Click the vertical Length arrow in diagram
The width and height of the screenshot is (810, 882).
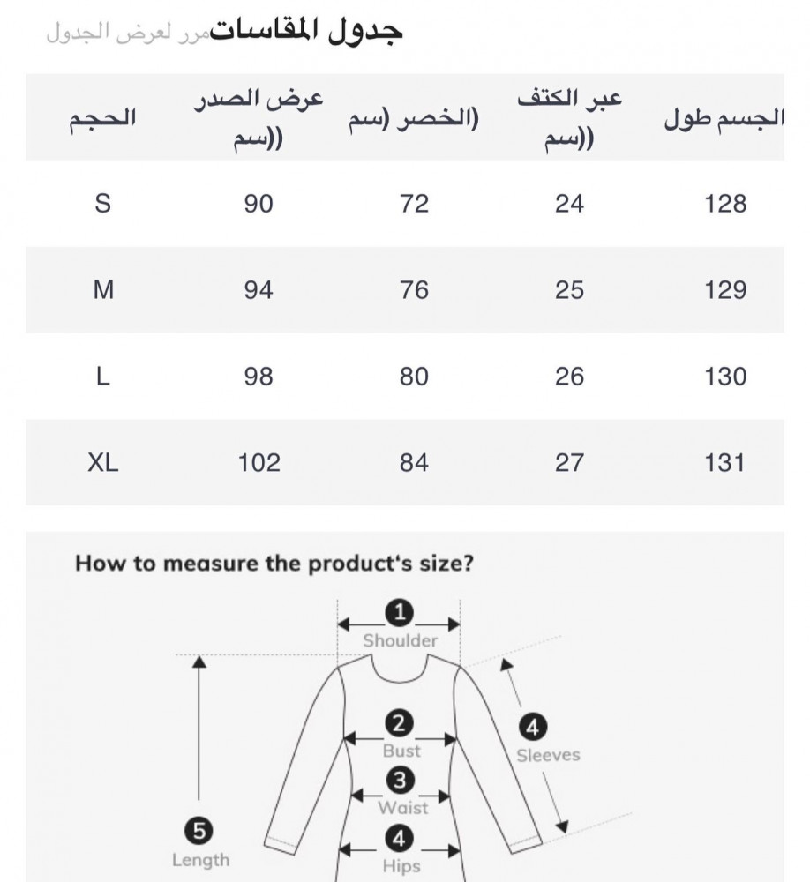pos(199,730)
